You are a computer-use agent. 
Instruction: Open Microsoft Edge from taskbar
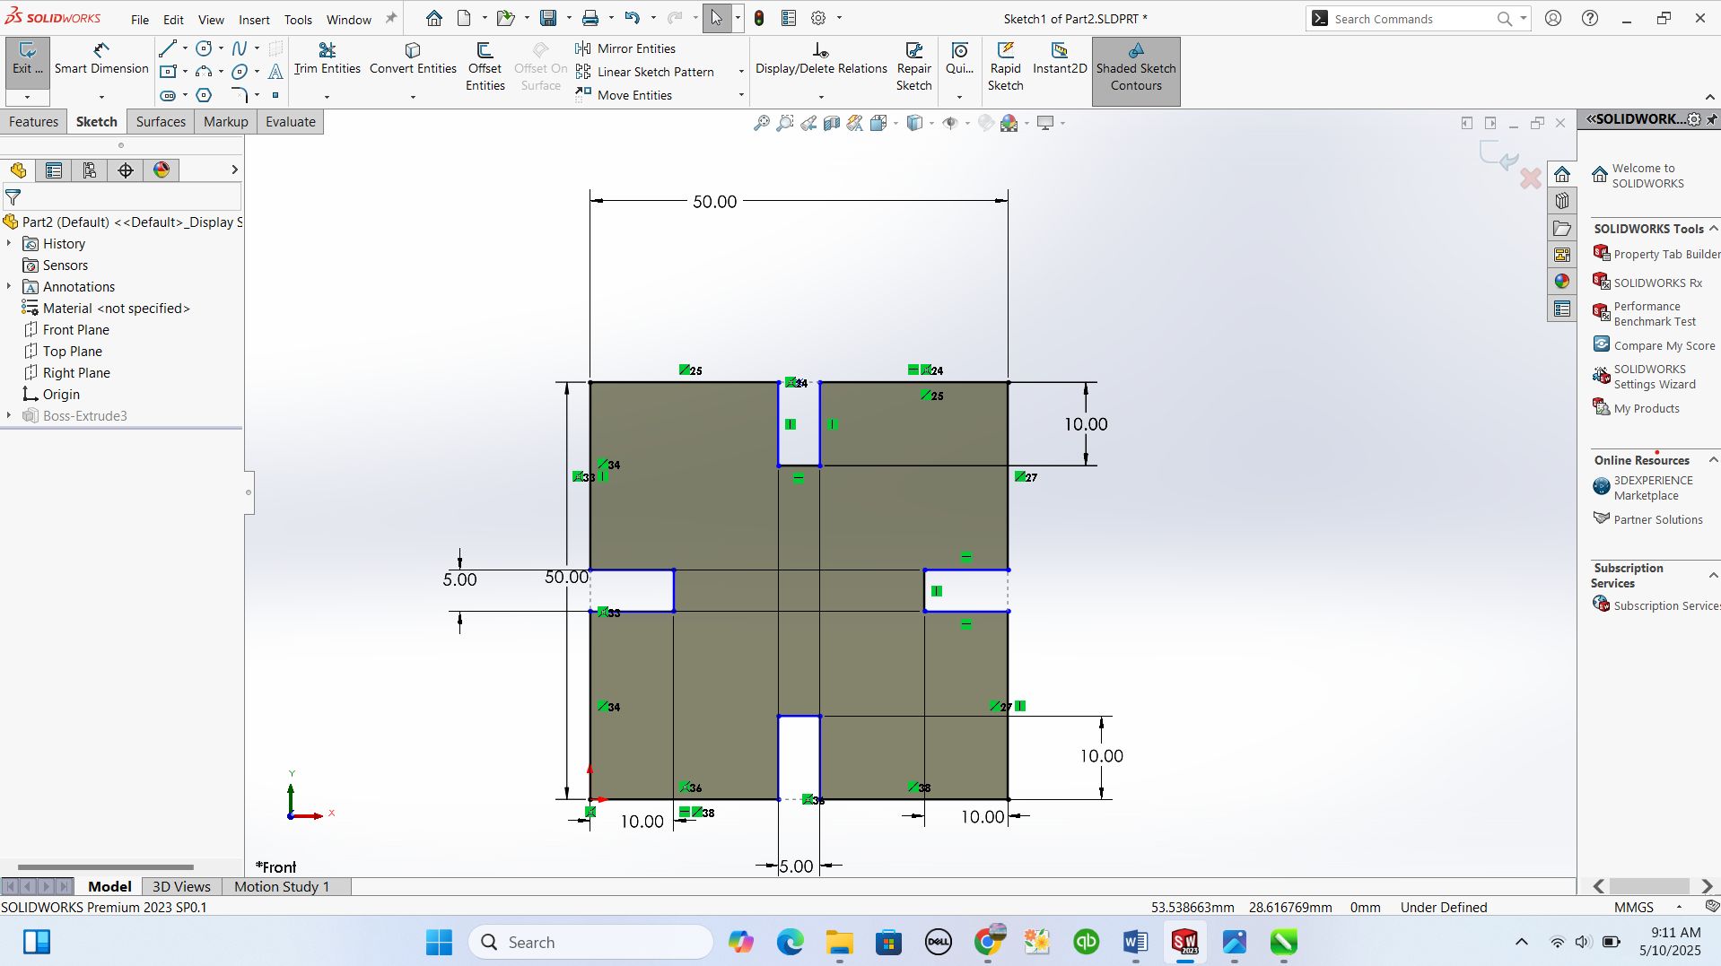790,943
